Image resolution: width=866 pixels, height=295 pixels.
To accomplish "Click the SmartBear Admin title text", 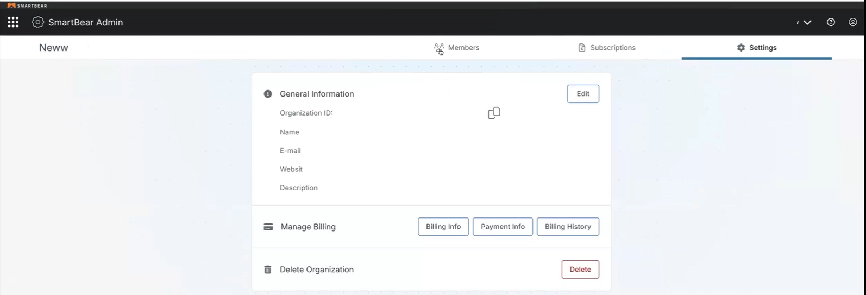I will tap(85, 22).
